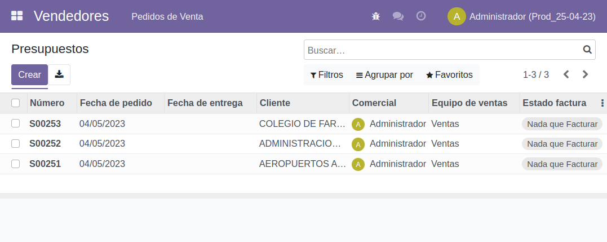The image size is (607, 242).
Task: Click the Crear button
Action: (29, 74)
